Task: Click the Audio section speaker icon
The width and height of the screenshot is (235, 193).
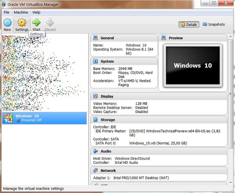Action: pos(96,151)
